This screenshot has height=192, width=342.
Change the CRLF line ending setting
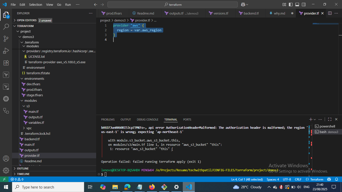coord(298,179)
